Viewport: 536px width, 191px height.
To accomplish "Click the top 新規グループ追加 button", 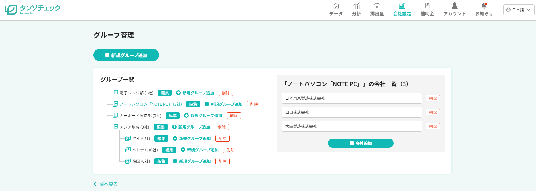I will click(x=126, y=55).
